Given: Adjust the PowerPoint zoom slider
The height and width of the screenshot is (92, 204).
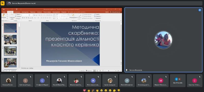Looking at the screenshot, I should (109, 71).
